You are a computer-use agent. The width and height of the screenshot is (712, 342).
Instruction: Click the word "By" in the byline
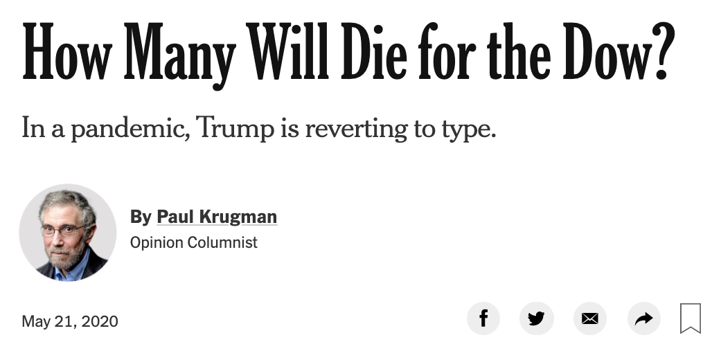(x=141, y=217)
